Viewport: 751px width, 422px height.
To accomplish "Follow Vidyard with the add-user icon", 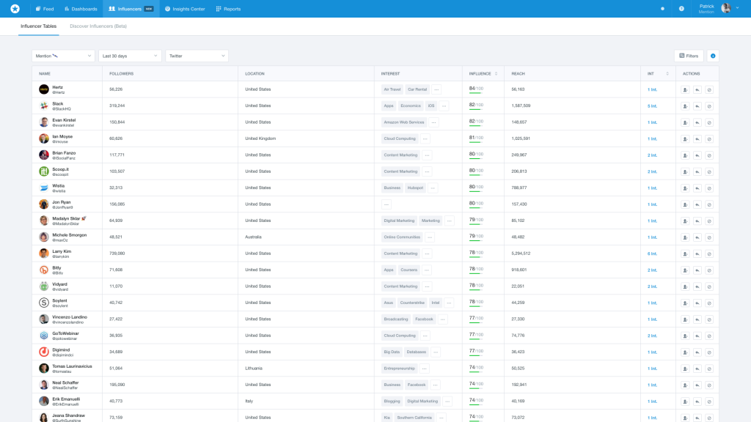I will tap(685, 286).
